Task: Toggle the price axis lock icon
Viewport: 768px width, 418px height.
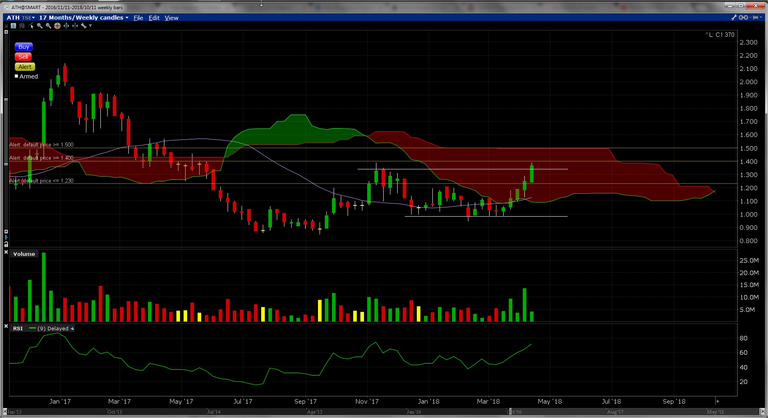Action: [6, 244]
